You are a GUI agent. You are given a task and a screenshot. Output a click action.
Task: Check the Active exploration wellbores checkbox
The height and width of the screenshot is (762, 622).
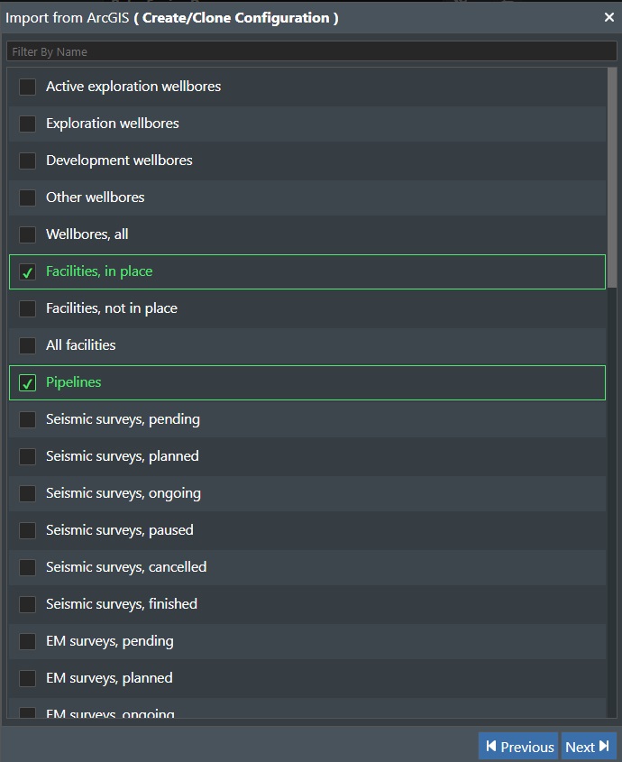pyautogui.click(x=27, y=87)
